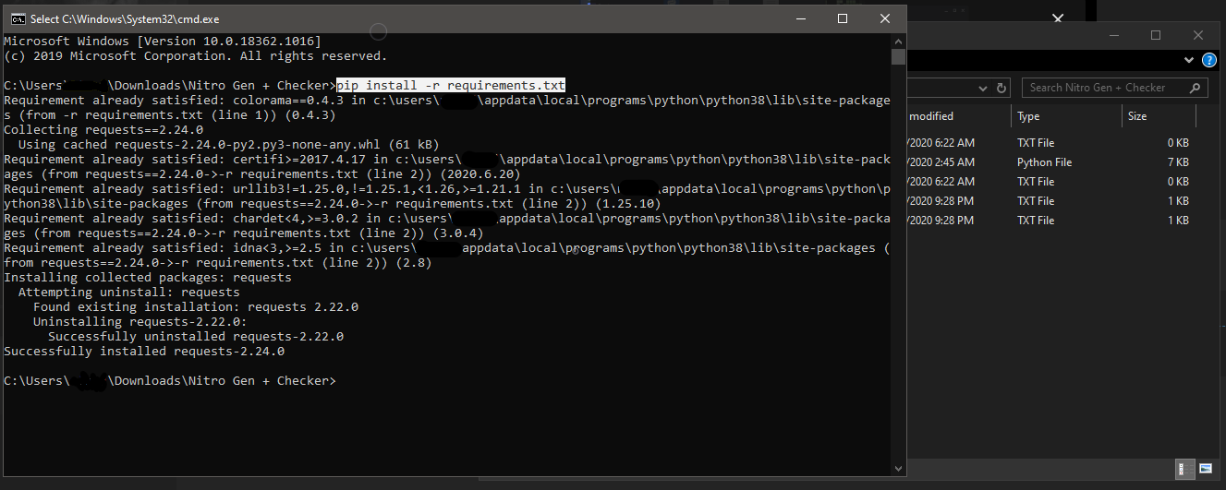Image resolution: width=1226 pixels, height=490 pixels.
Task: Click the 'Uninstalling requests-2.22.0:' line
Action: 140,321
